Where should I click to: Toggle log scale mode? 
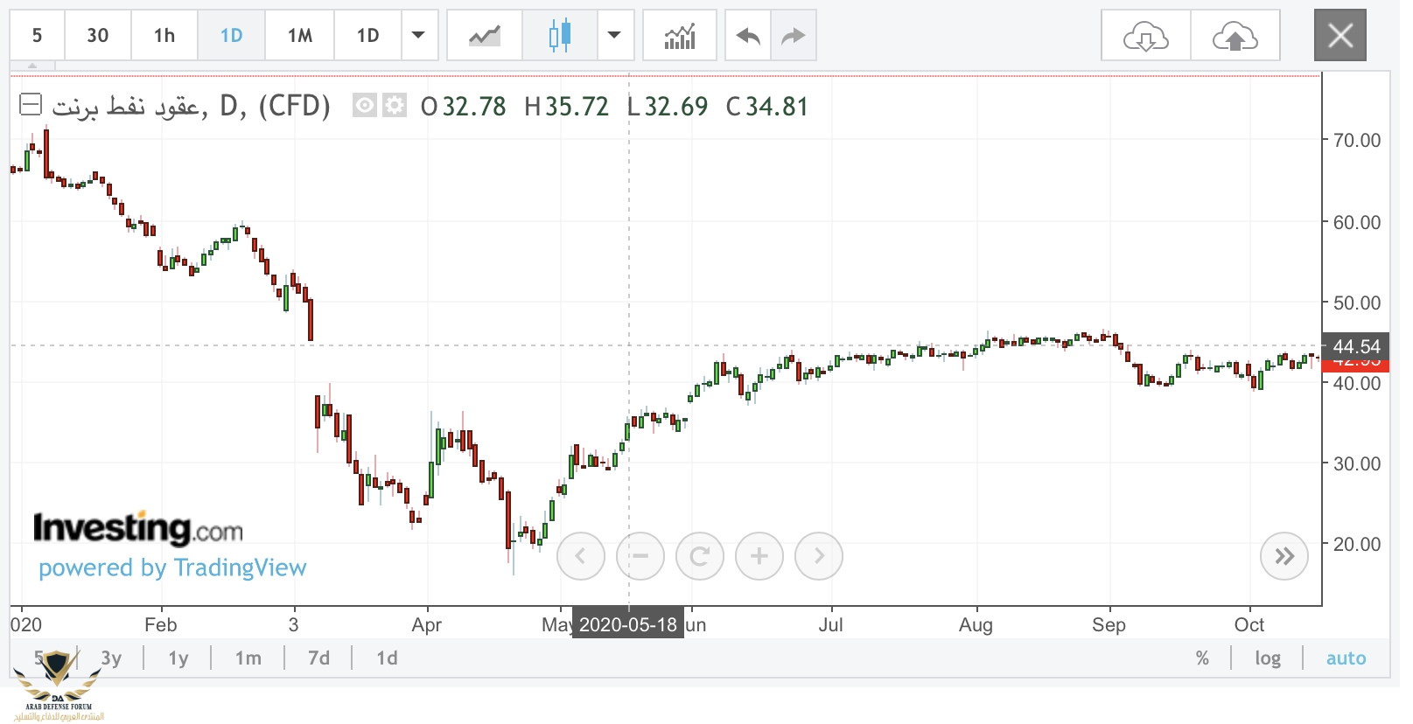coord(1267,658)
